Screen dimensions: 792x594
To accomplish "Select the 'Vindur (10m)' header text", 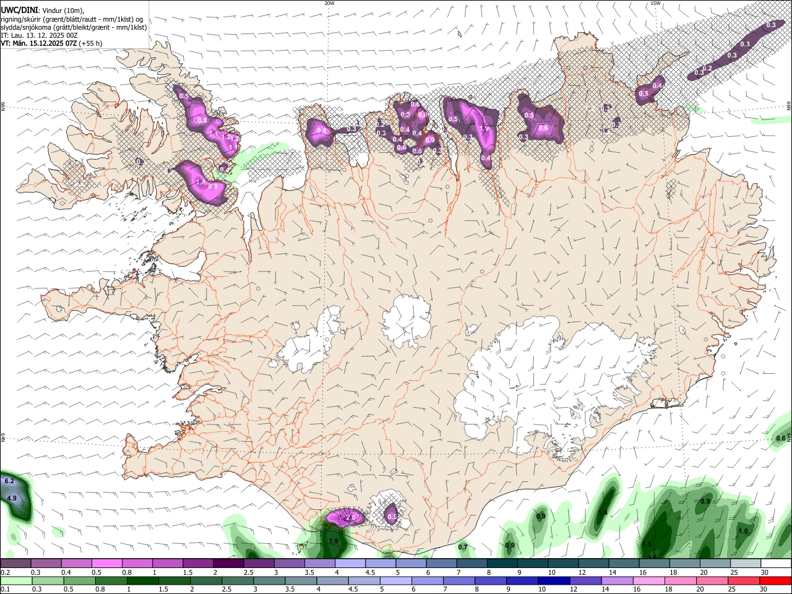I will click(63, 10).
